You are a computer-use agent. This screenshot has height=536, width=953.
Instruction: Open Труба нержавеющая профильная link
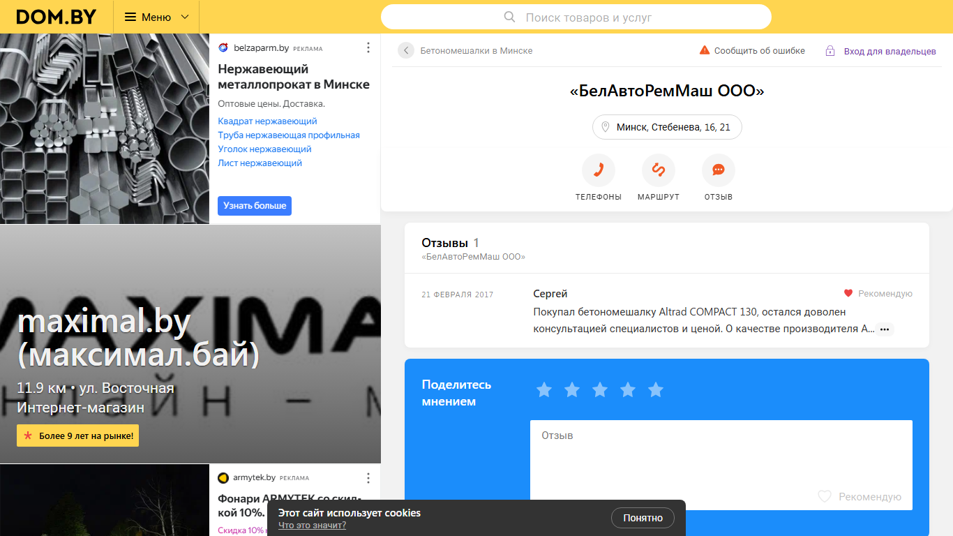click(x=289, y=135)
